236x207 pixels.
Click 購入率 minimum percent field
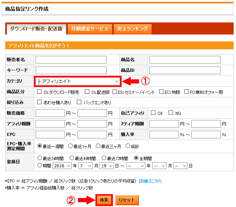(164, 135)
